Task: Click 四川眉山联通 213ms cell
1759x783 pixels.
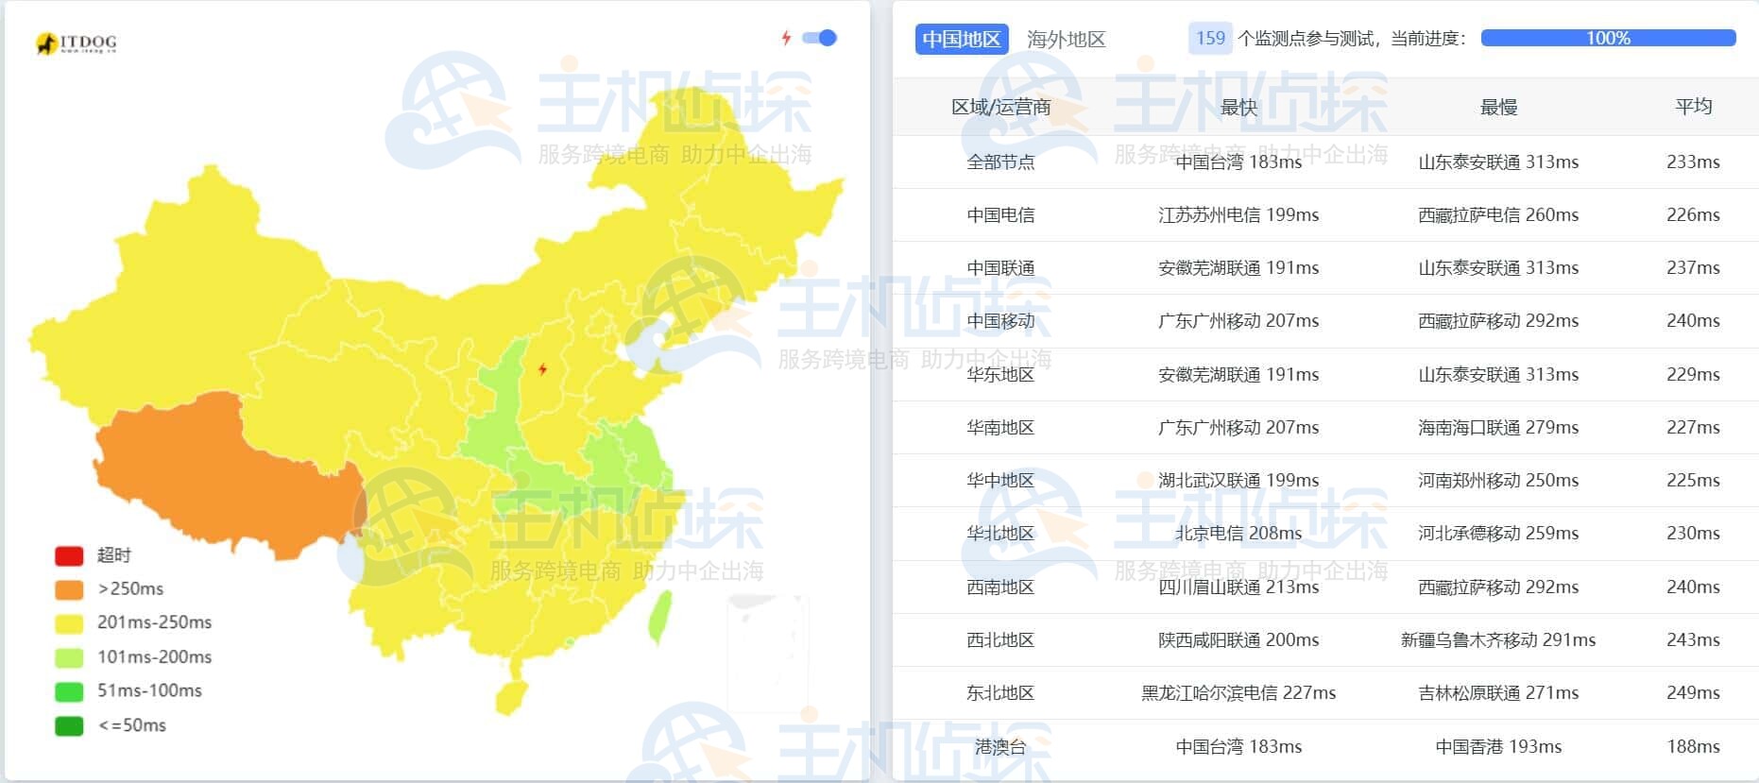Action: click(x=1238, y=587)
